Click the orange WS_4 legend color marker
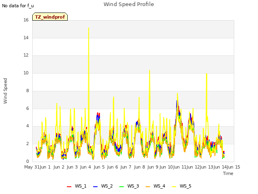The height and width of the screenshot is (194, 258). point(148,187)
